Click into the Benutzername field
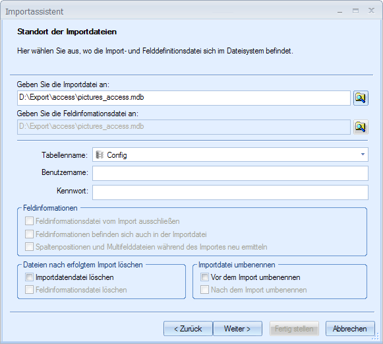The height and width of the screenshot is (344, 383). pyautogui.click(x=230, y=173)
